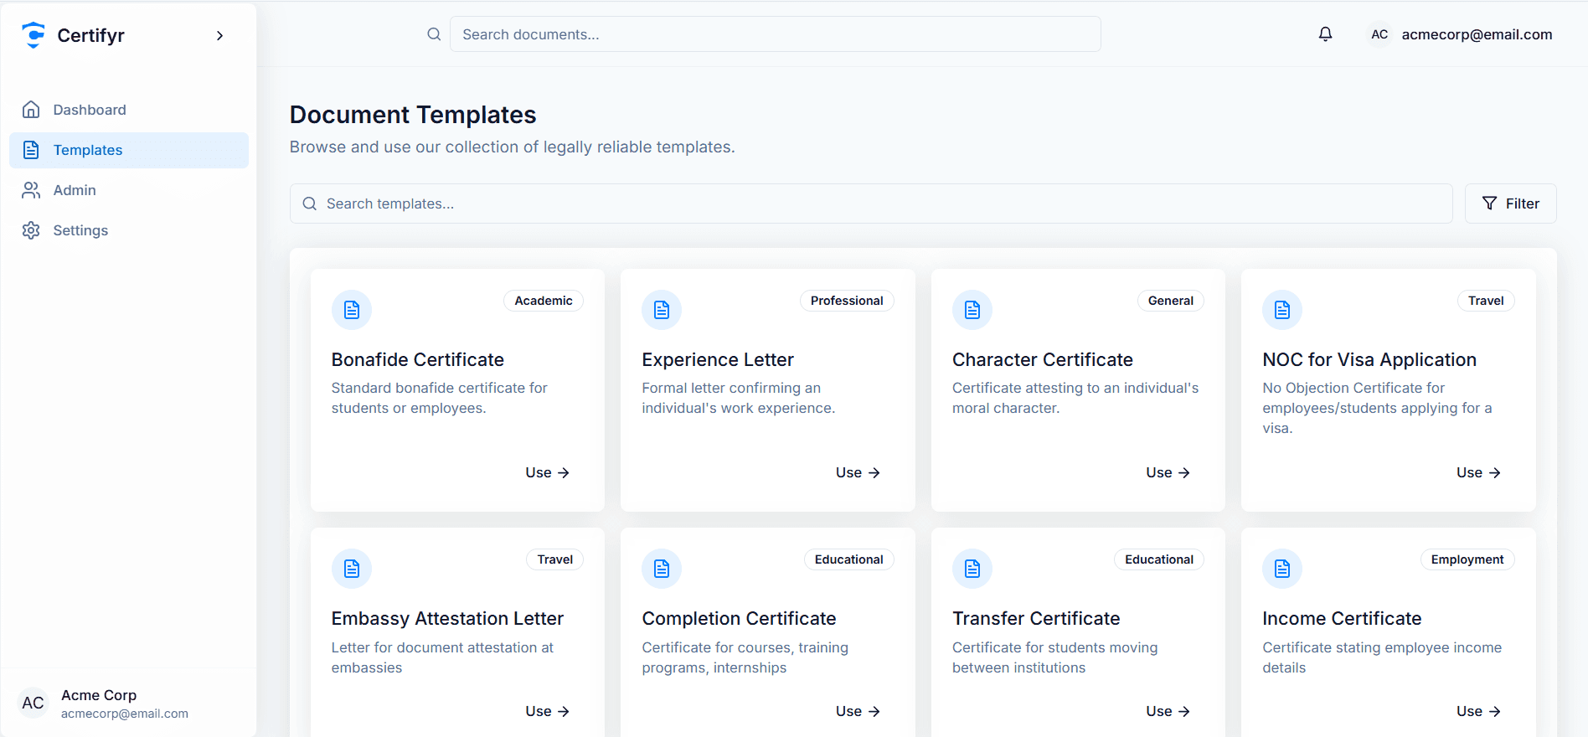Click the AC avatar in the header
The image size is (1588, 737).
pyautogui.click(x=1379, y=34)
